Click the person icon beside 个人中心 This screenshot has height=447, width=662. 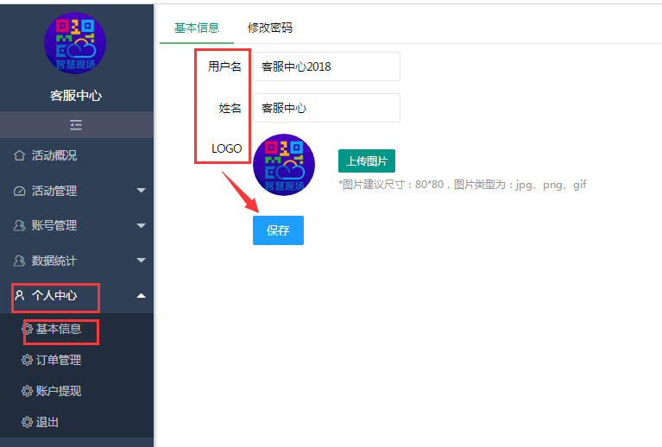20,294
